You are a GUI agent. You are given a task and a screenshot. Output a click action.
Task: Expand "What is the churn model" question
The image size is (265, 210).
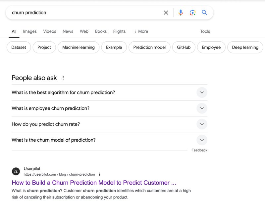click(x=202, y=140)
